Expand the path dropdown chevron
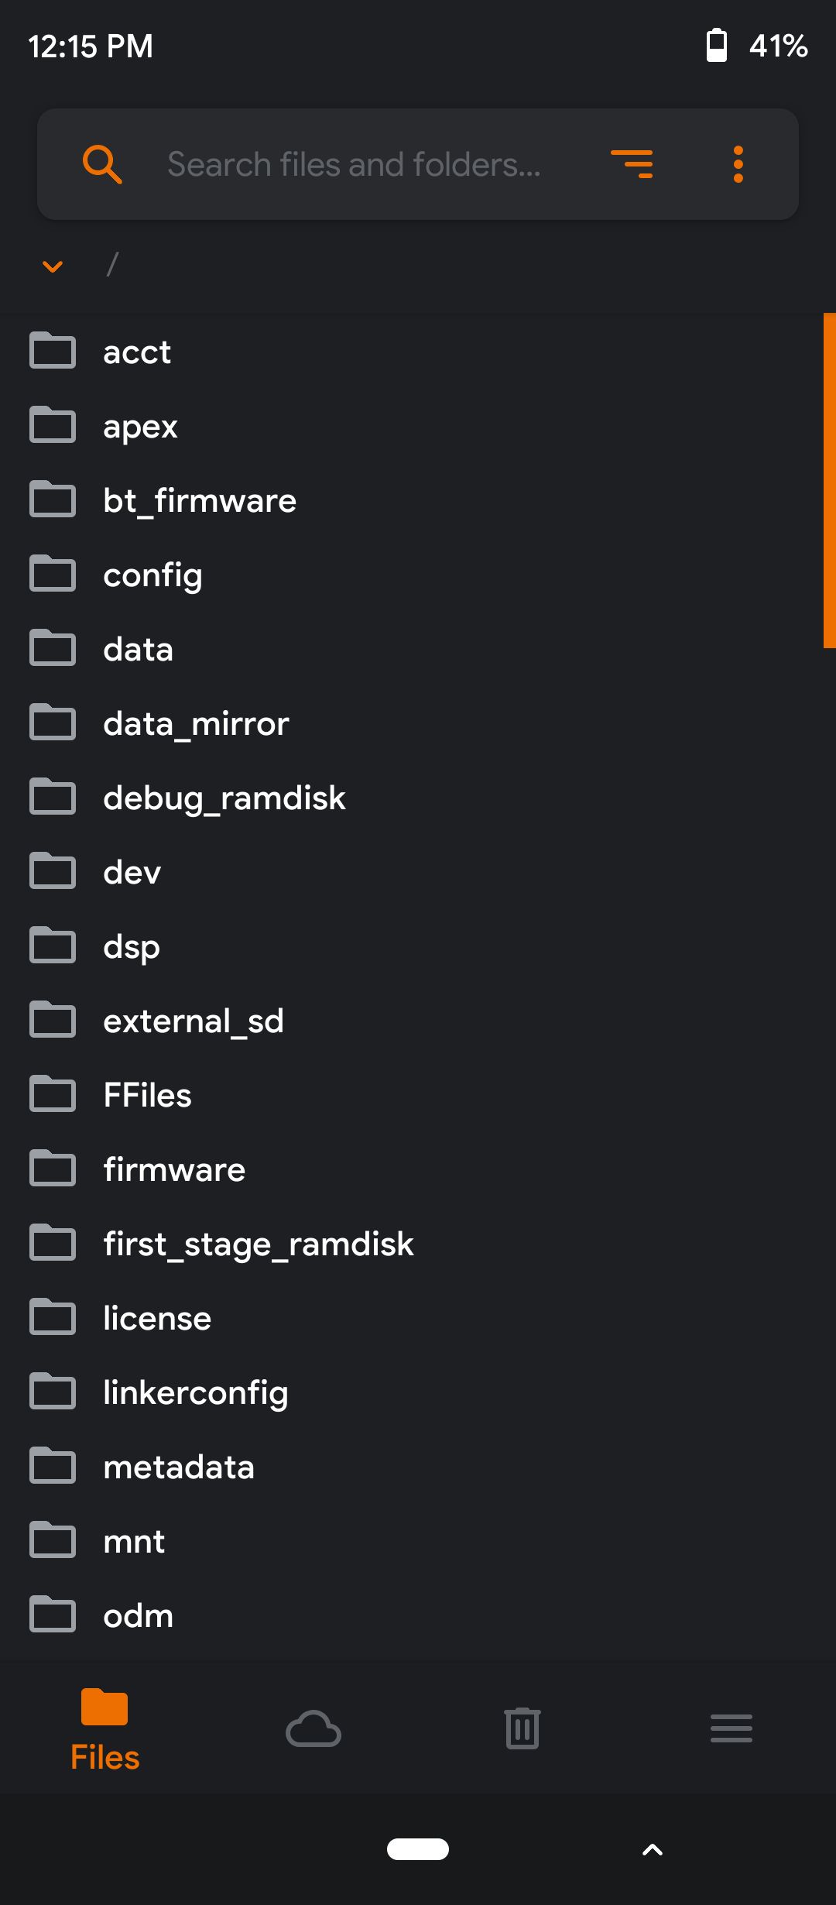The width and height of the screenshot is (836, 1905). click(53, 267)
